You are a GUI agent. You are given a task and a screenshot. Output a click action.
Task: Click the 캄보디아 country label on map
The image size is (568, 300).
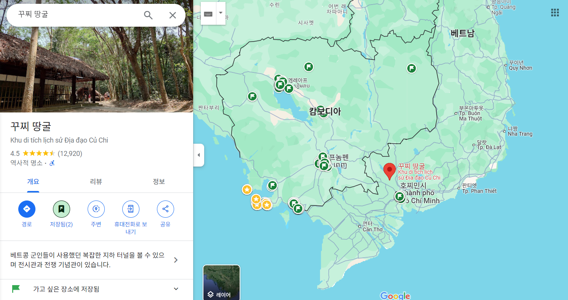(325, 112)
